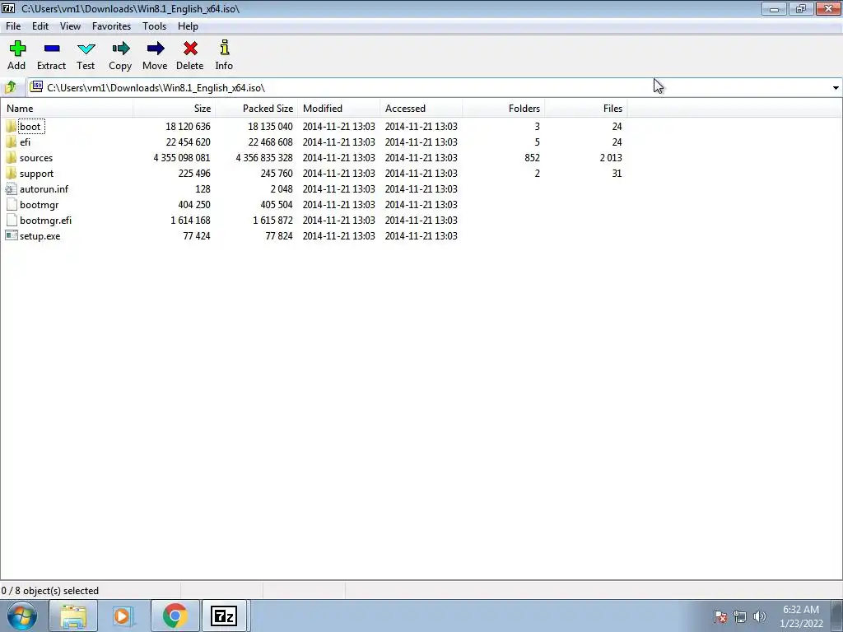Image resolution: width=843 pixels, height=632 pixels.
Task: Click the folders count 852
Action: (533, 157)
